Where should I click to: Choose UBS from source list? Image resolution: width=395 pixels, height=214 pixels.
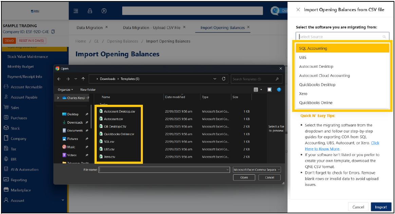point(342,57)
